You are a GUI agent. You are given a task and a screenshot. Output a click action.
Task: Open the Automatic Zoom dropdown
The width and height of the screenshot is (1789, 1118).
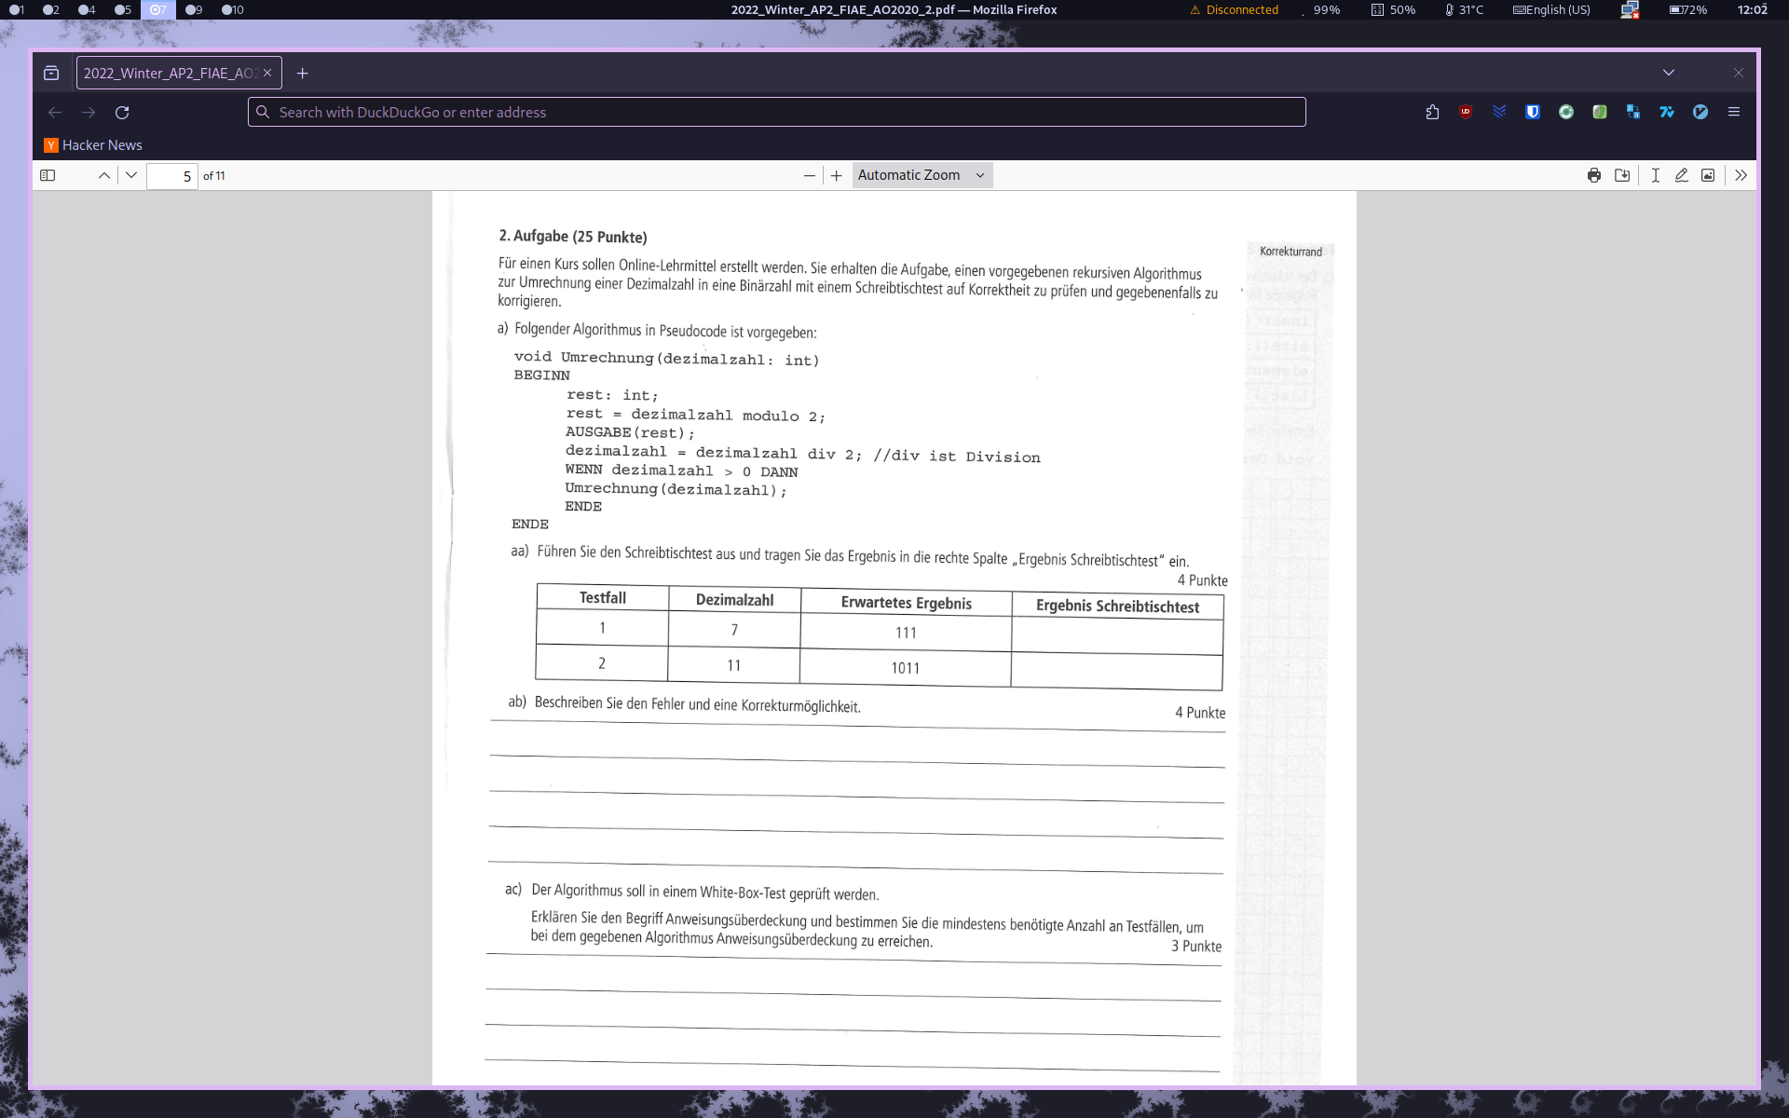(x=922, y=175)
